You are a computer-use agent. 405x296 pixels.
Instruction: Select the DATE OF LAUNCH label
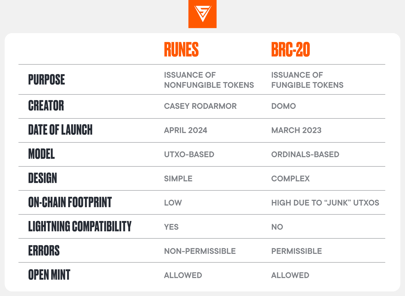click(60, 130)
